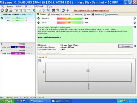
Task: Click the Windows Start button
Action: coord(7,101)
